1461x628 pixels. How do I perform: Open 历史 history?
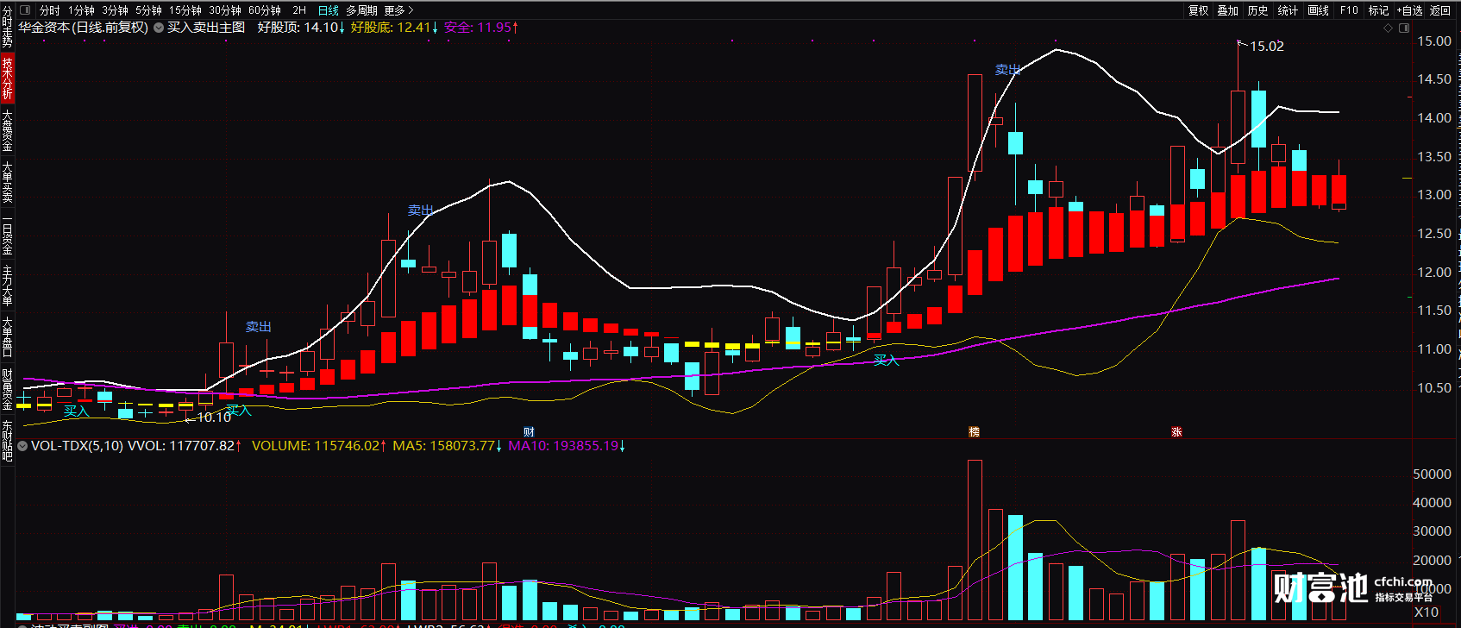1257,10
